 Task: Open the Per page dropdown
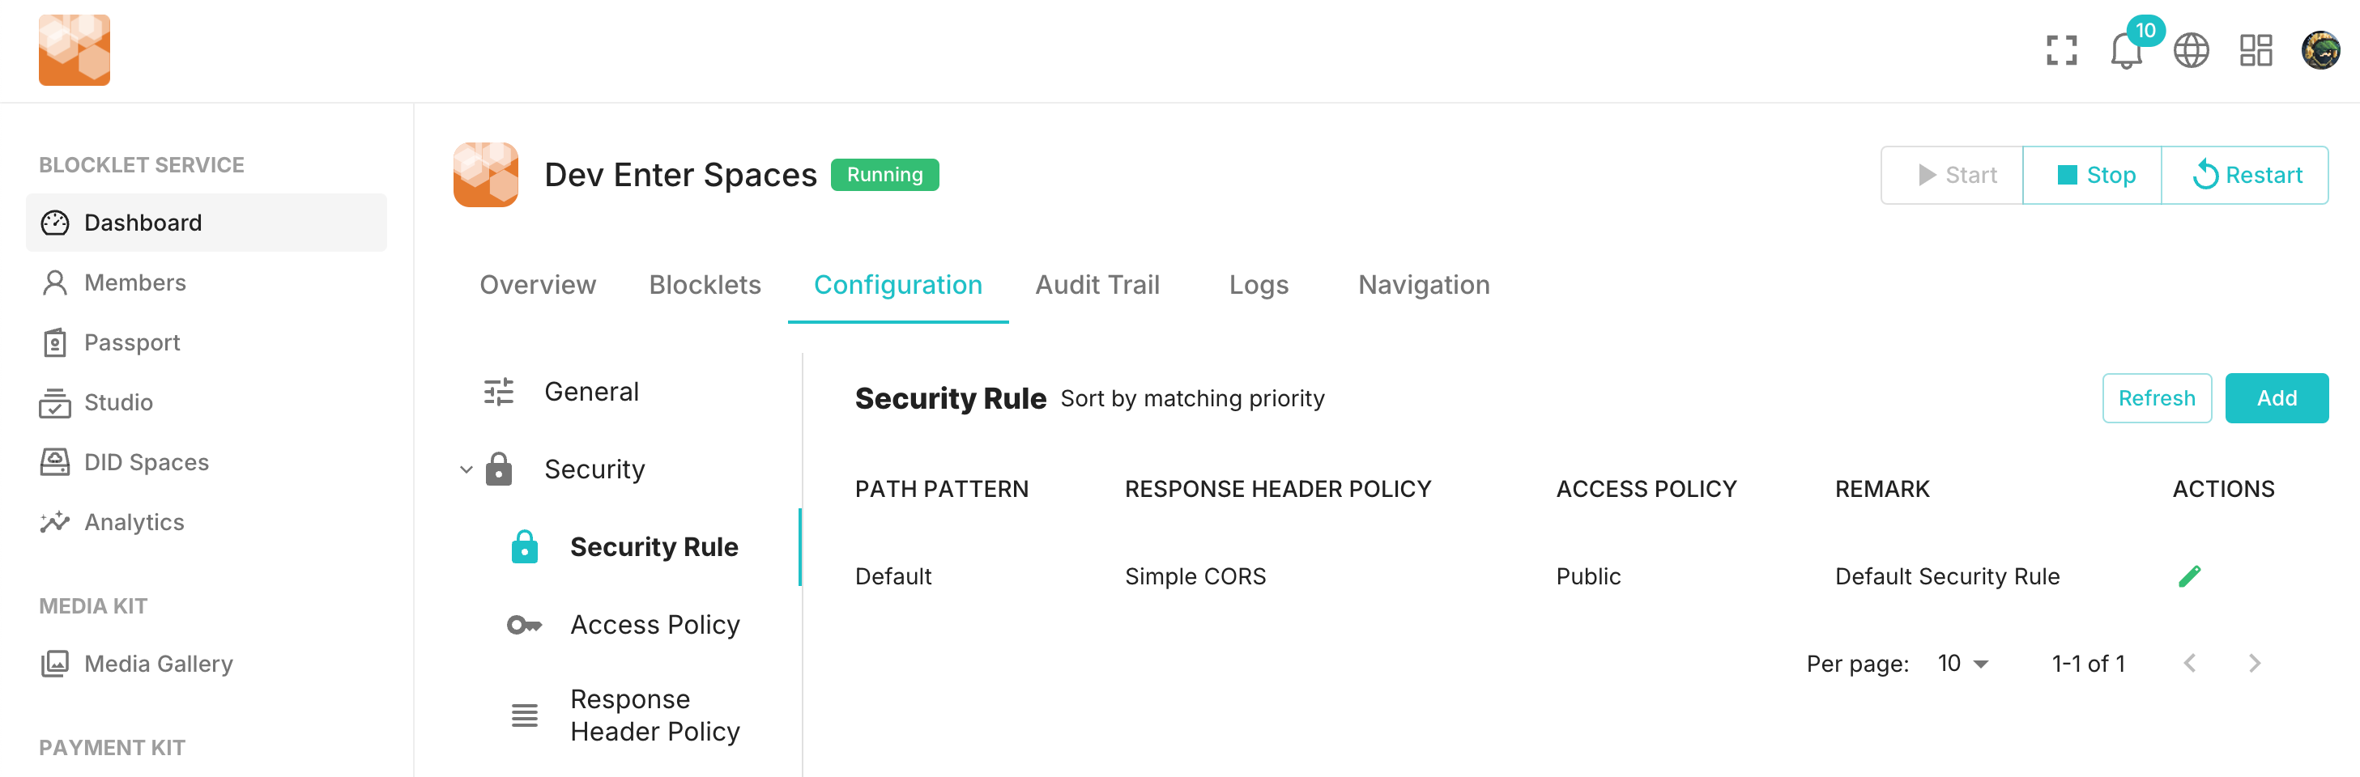[x=1962, y=664]
